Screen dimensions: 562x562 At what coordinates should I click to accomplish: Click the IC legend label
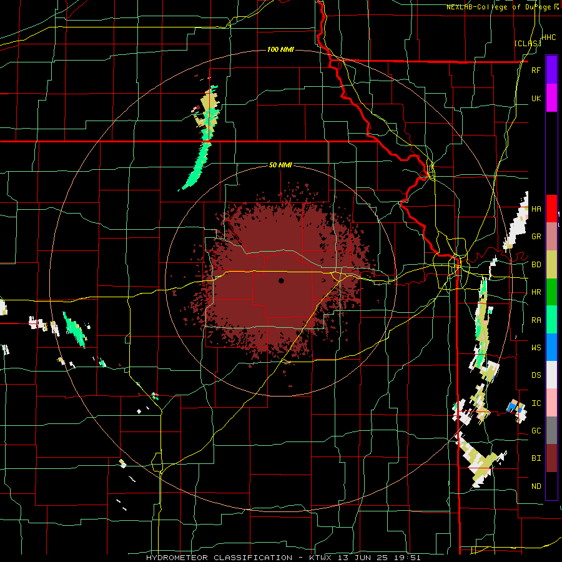[536, 403]
